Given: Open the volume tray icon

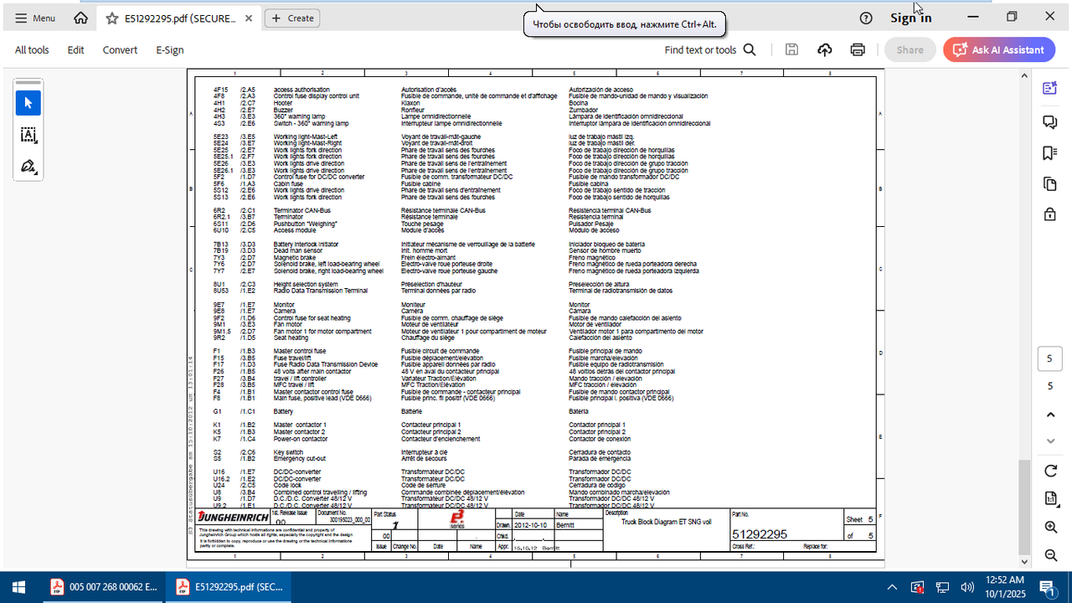Looking at the screenshot, I should click(x=967, y=587).
